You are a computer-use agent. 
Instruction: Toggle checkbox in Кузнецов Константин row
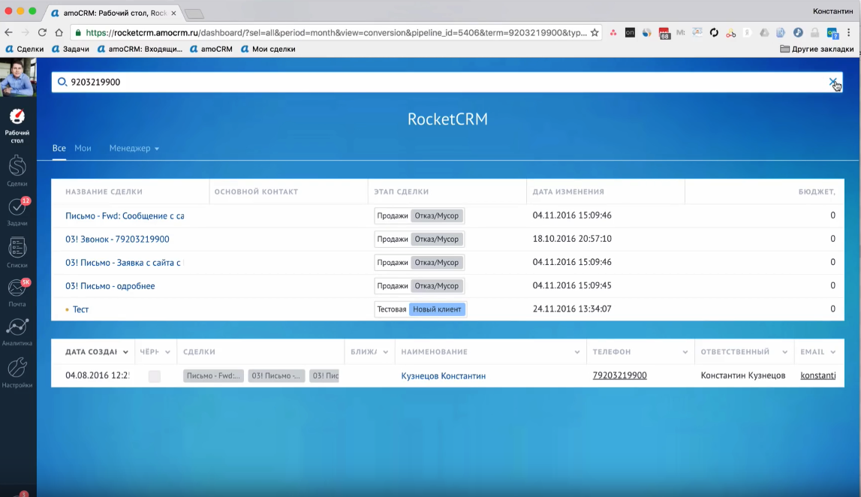point(155,376)
